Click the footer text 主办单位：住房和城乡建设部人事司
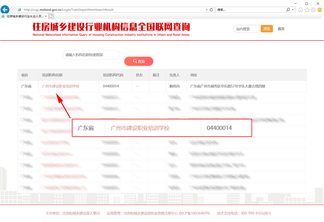Viewport: 324px width, 222px height. point(73,213)
